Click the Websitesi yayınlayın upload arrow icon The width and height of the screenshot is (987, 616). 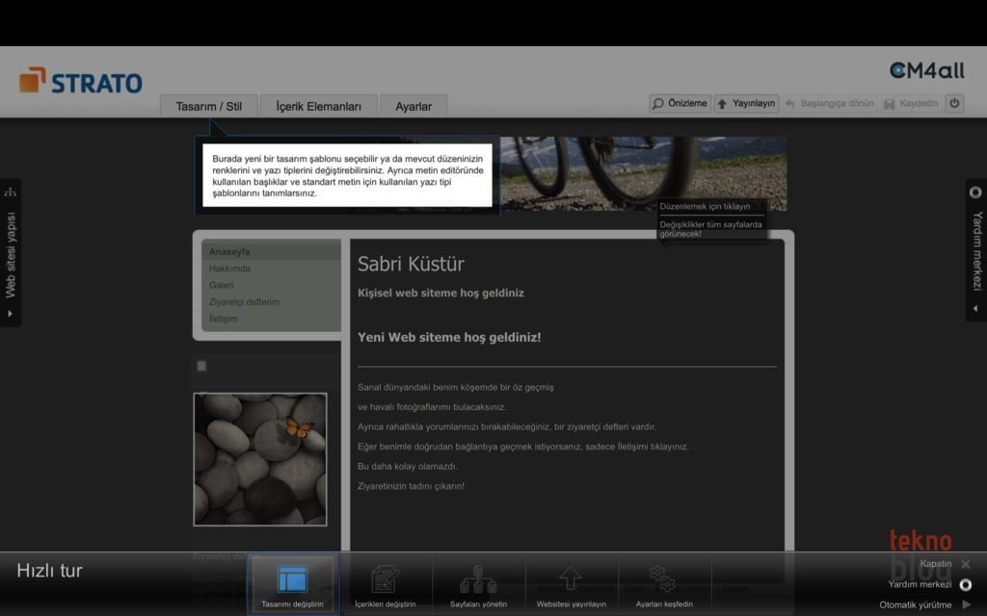[571, 578]
